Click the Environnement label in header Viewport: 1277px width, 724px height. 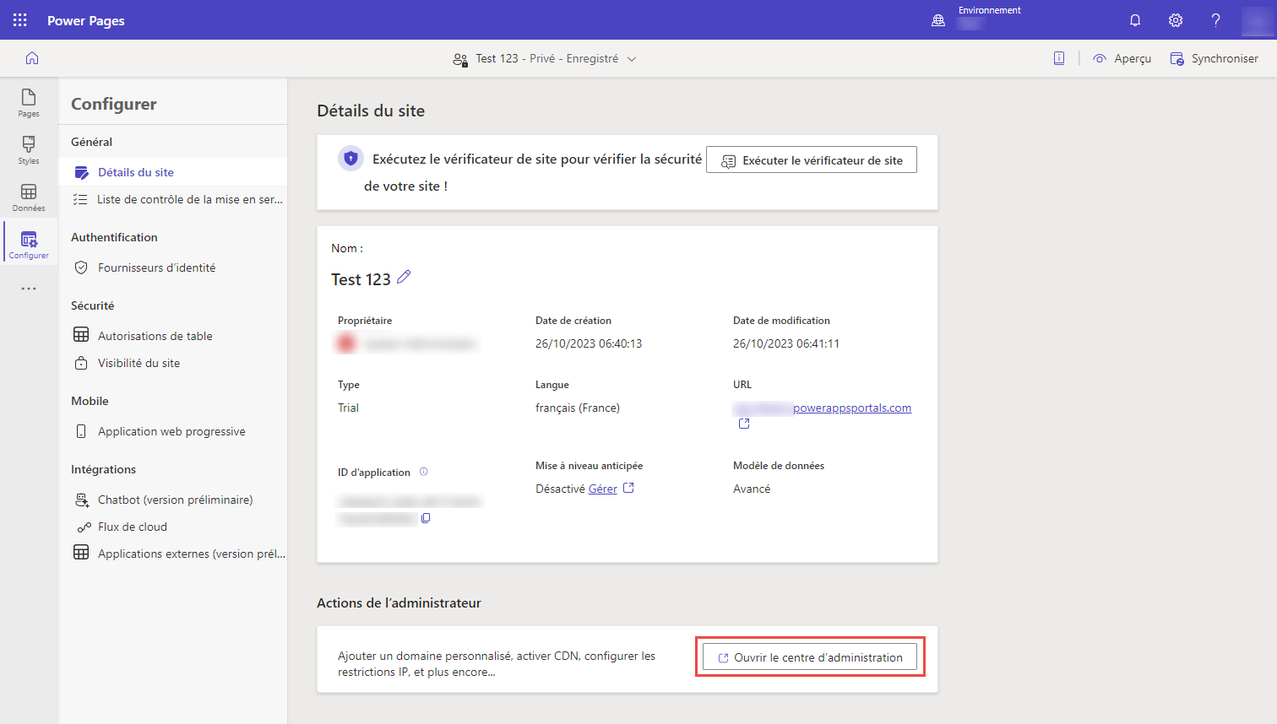click(990, 10)
